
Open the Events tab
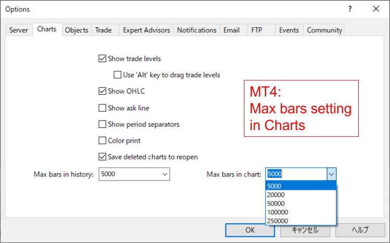coord(289,30)
